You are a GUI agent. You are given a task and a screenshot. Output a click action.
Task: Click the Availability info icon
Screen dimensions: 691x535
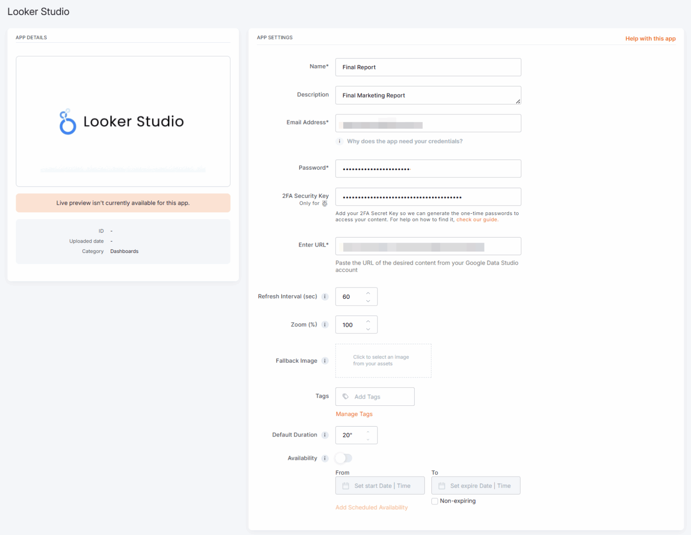click(325, 459)
